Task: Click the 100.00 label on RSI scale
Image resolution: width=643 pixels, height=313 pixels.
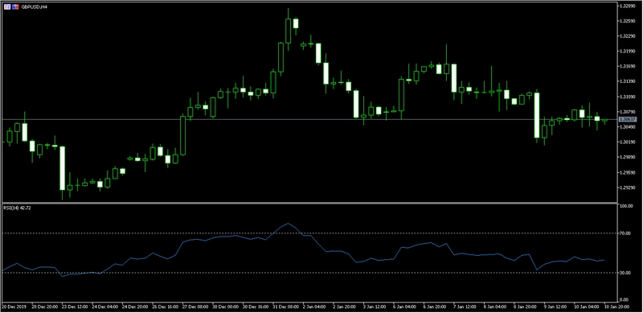Action: (x=626, y=207)
